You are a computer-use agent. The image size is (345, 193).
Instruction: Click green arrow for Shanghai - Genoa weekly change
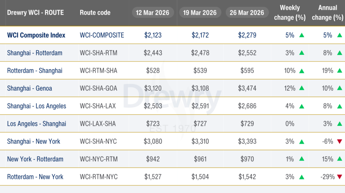(x=302, y=88)
